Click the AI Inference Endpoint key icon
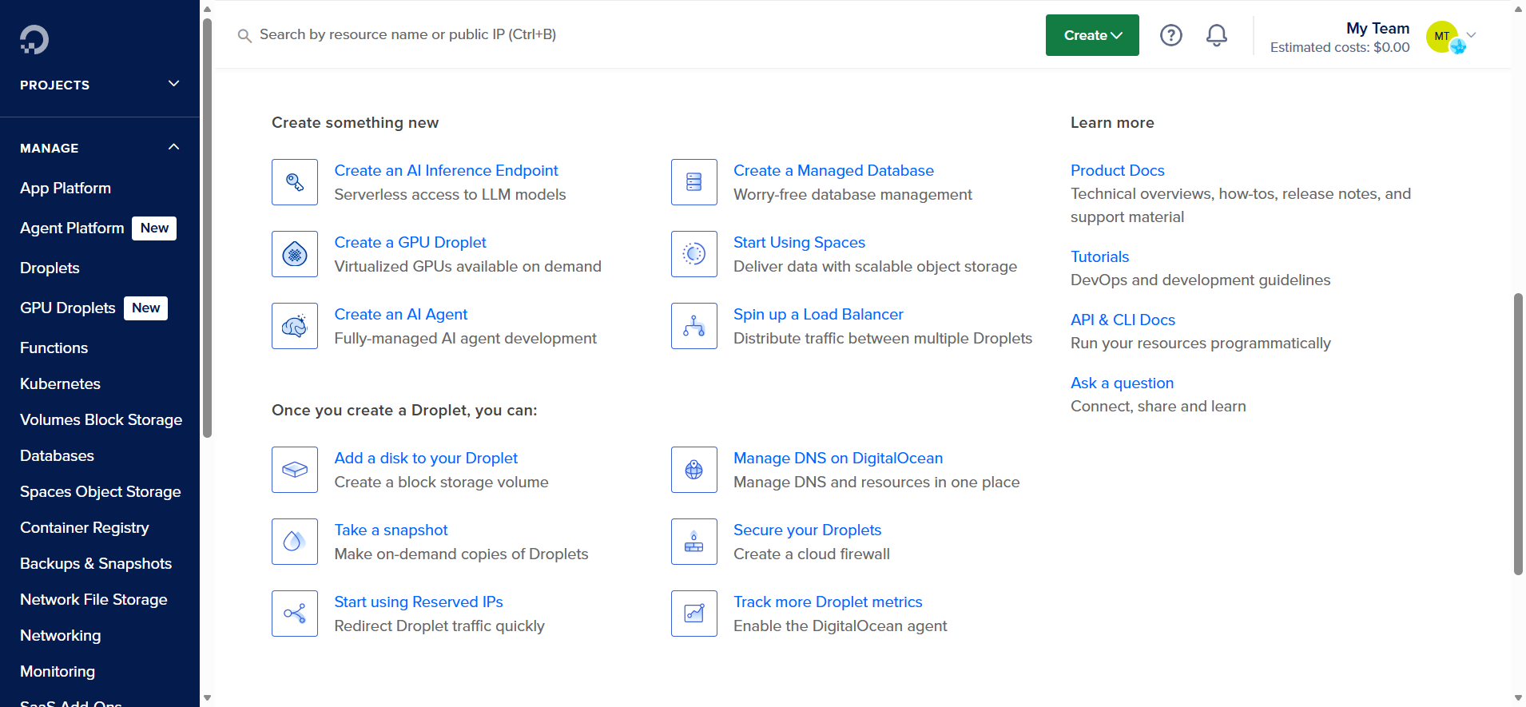Viewport: 1526px width, 707px height. tap(295, 182)
